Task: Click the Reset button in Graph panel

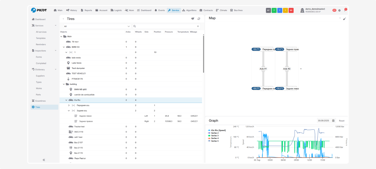Action: coord(342,120)
